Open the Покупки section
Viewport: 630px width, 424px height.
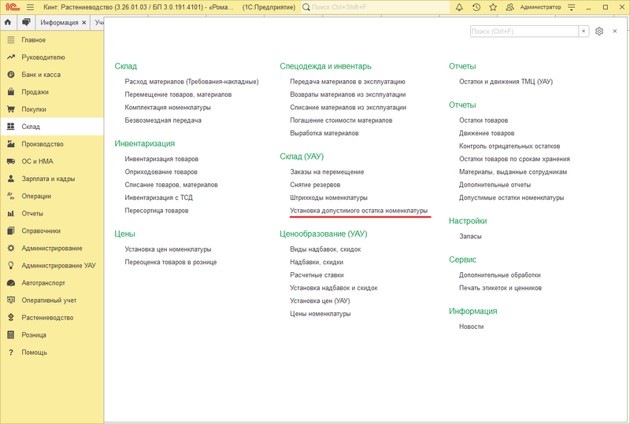[52, 109]
